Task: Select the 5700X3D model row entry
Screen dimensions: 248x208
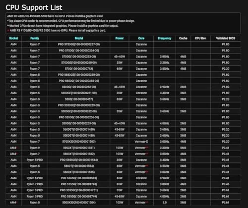Action: pyautogui.click(x=79, y=142)
